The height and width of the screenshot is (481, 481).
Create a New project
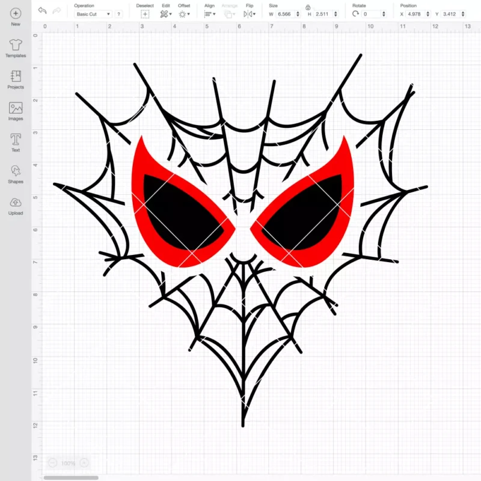(x=16, y=17)
